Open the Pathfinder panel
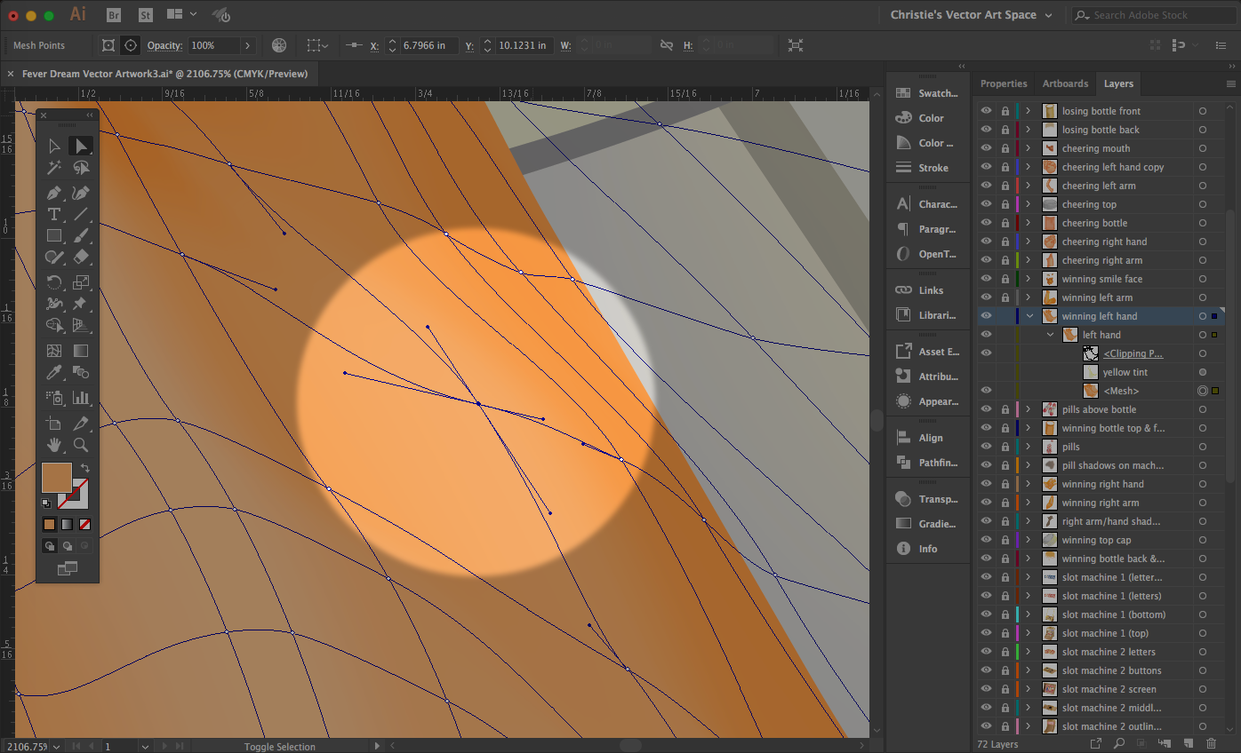This screenshot has height=753, width=1241. (926, 463)
